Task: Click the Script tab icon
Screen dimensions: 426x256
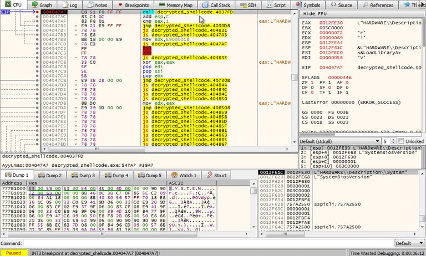Action: [x=268, y=5]
